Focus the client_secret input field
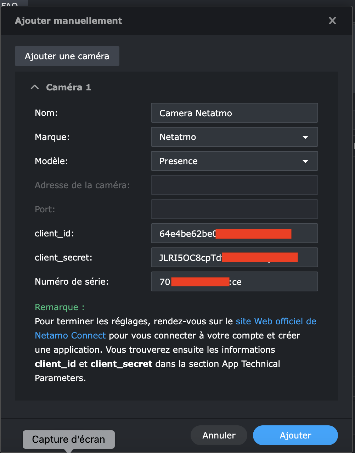The image size is (355, 453). pos(234,258)
